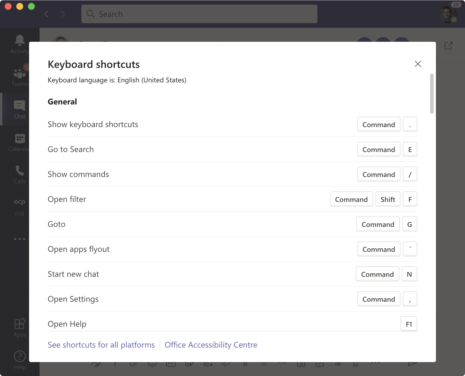Open Help icon in sidebar
This screenshot has height=376, width=465.
[20, 360]
